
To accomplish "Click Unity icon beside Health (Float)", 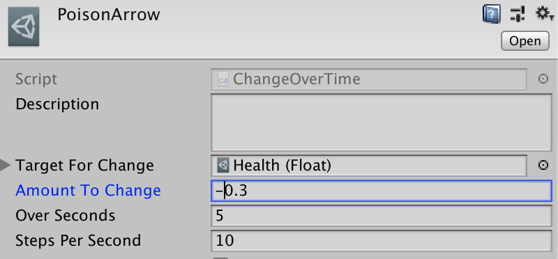I will [x=223, y=166].
